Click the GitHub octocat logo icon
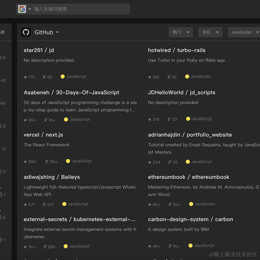 point(25,32)
